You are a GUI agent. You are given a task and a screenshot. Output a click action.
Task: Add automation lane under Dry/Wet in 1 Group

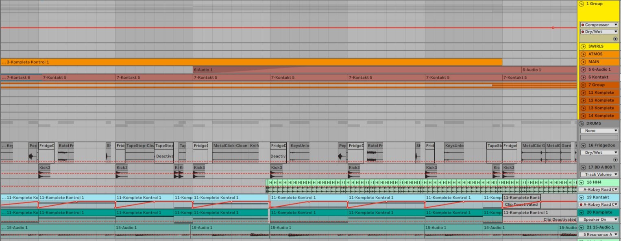pyautogui.click(x=615, y=39)
